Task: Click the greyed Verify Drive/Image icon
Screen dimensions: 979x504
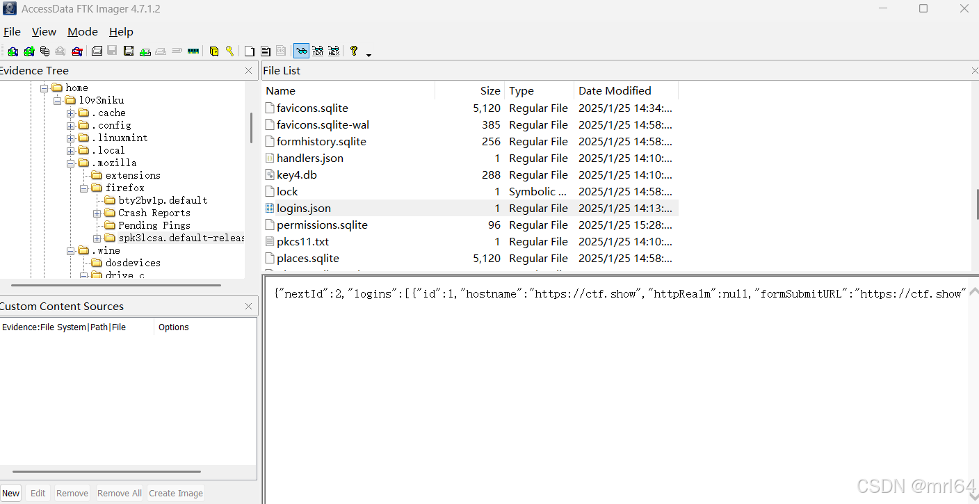Action: click(x=177, y=51)
